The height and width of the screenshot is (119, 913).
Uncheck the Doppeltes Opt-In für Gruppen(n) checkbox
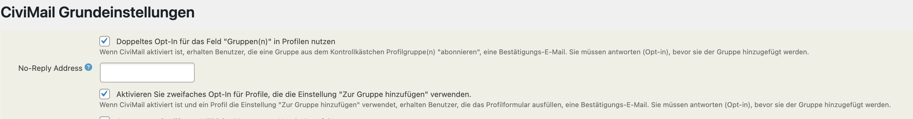click(105, 41)
